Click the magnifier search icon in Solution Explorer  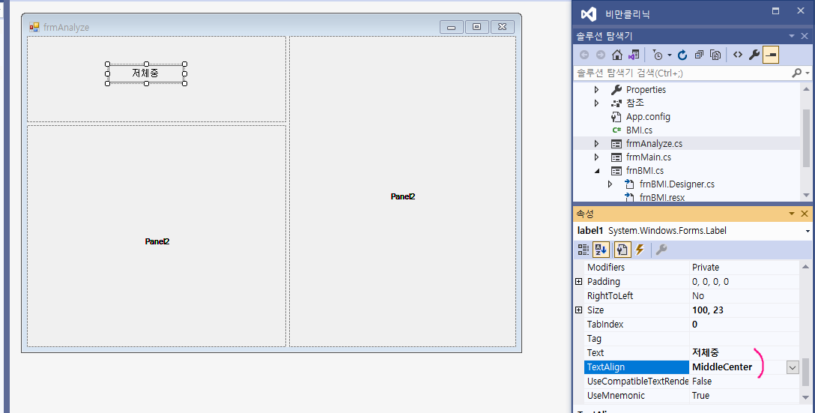[796, 73]
